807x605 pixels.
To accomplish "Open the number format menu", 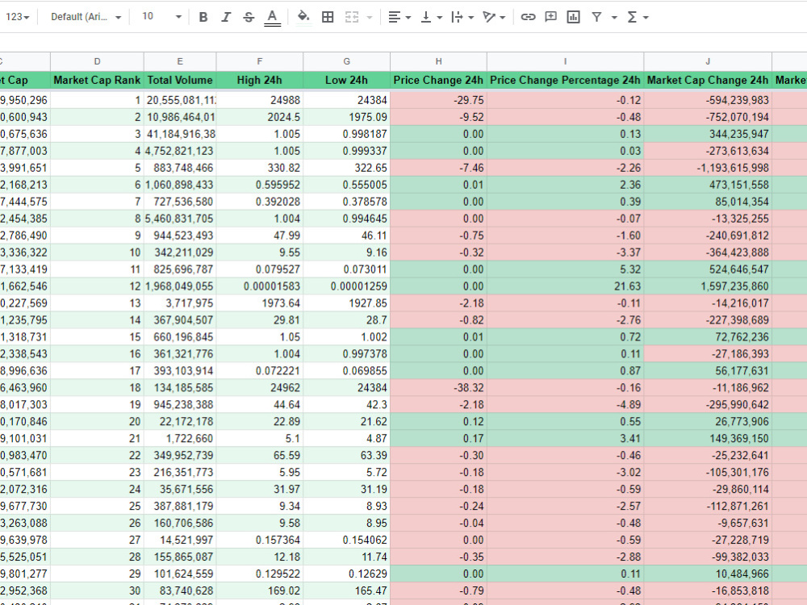I will tap(18, 16).
